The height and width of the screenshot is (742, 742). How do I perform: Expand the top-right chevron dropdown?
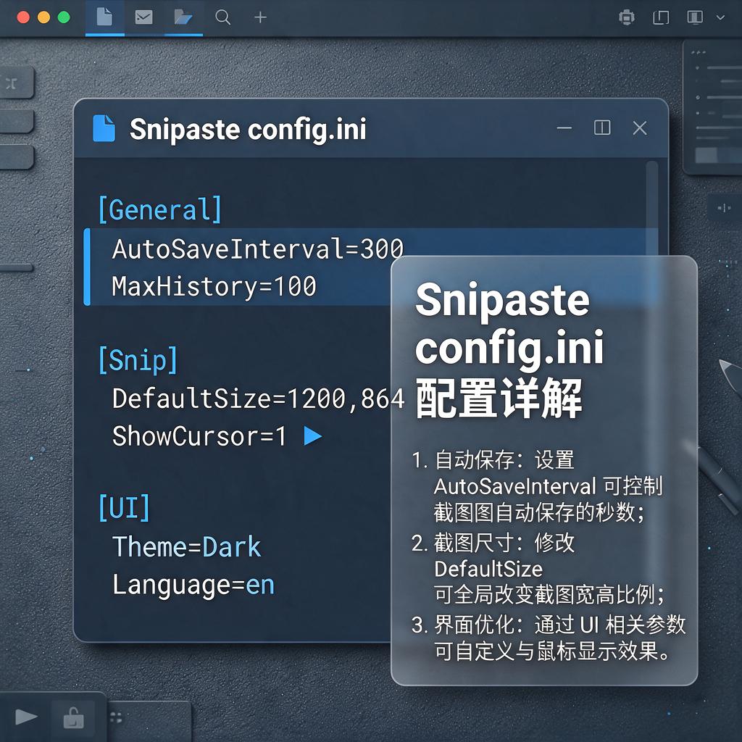(x=720, y=17)
